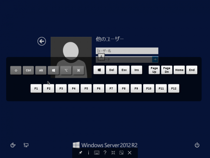Tap the F2 function key
This screenshot has height=158, width=210.
[x=49, y=88]
